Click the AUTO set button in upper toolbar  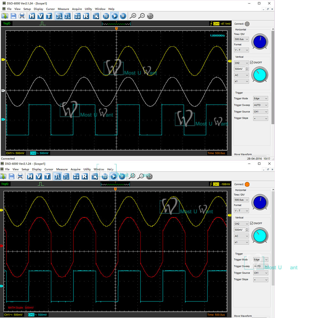(x=106, y=16)
